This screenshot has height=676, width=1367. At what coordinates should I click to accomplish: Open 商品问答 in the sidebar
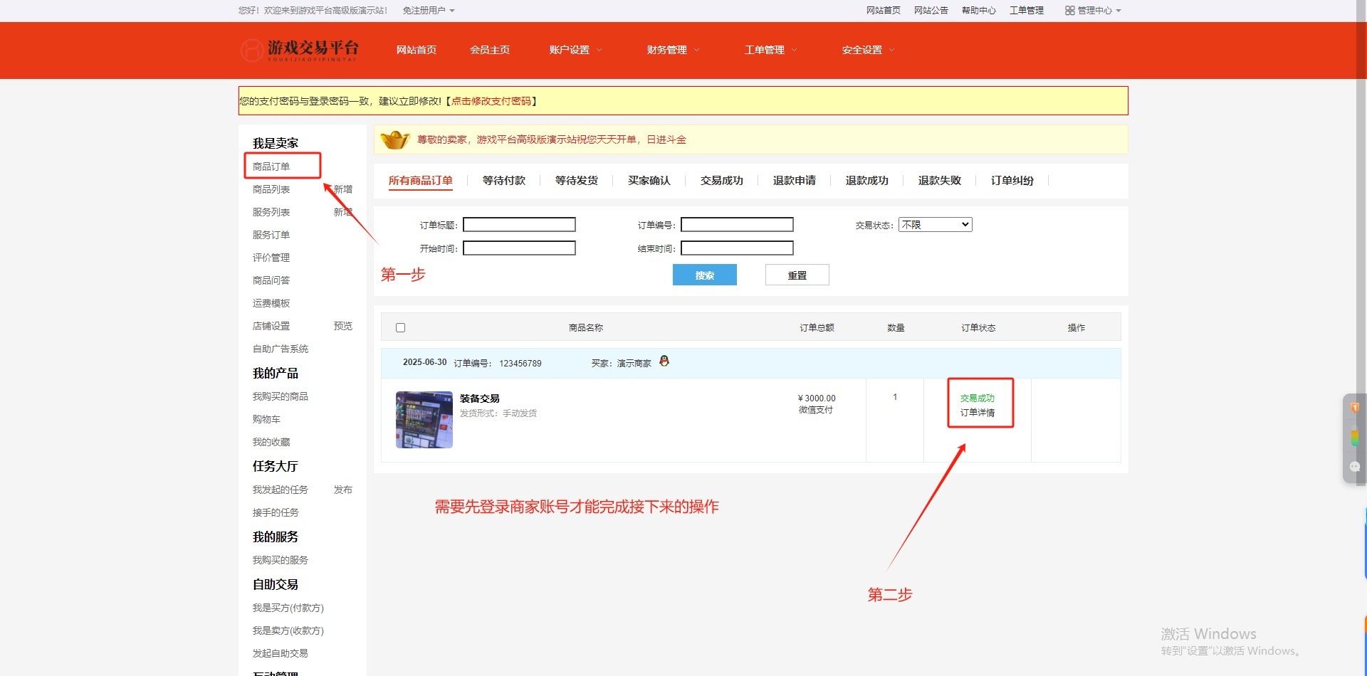pos(271,280)
